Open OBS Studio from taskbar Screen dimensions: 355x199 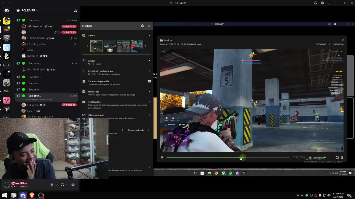click(x=41, y=195)
